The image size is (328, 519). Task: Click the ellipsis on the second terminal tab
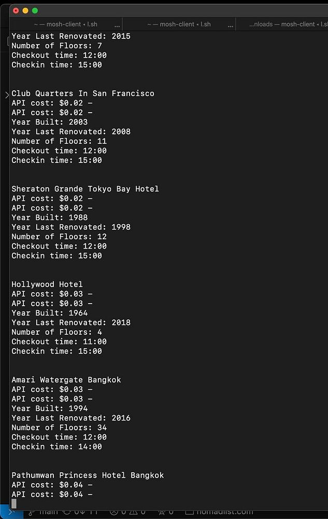(230, 25)
